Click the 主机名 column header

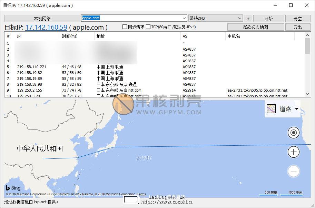[x=260, y=36]
